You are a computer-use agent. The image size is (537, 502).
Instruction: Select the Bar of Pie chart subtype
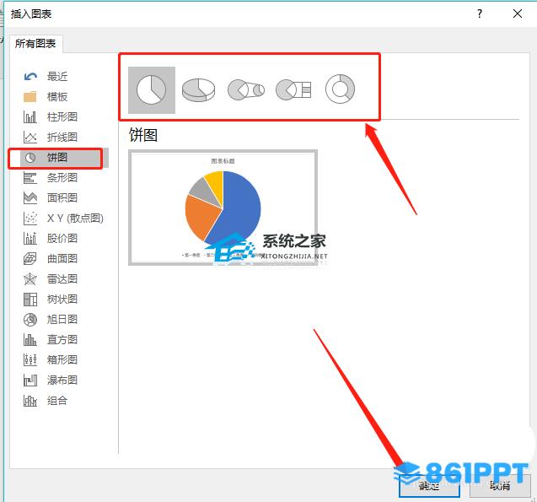point(293,90)
